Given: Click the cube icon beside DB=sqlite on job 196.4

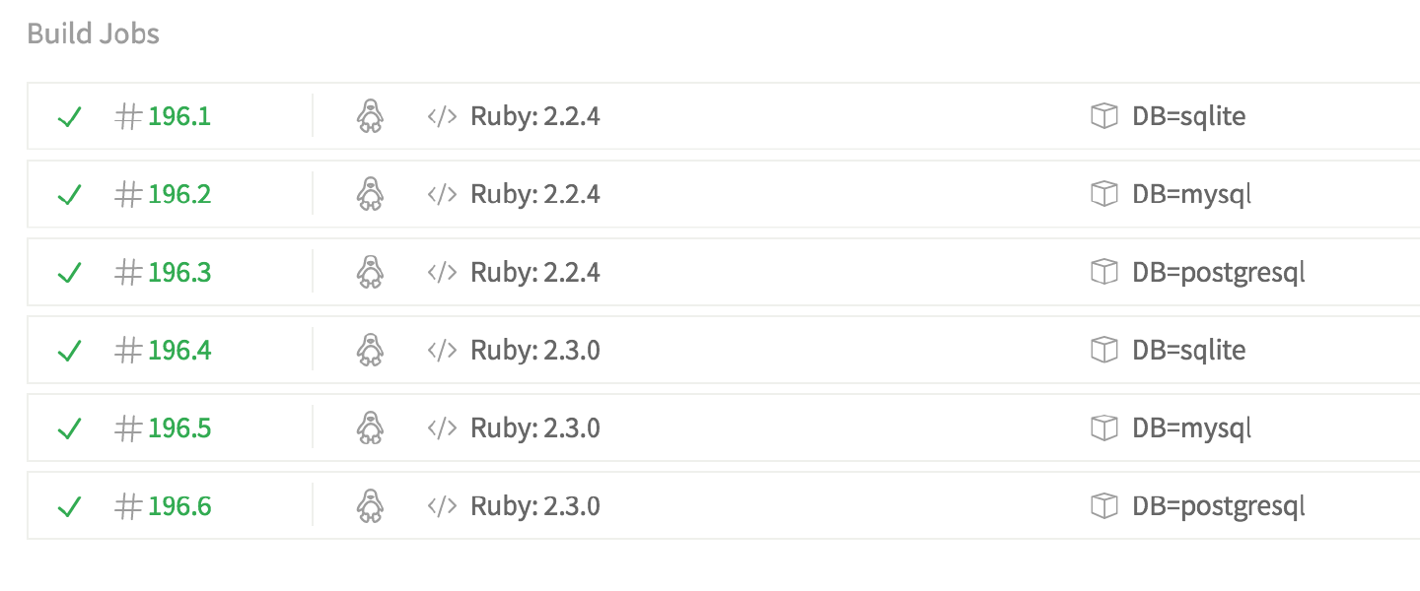Looking at the screenshot, I should click(1103, 350).
